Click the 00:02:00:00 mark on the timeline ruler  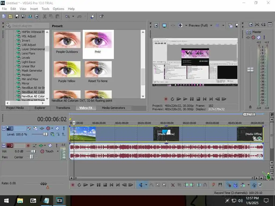pyautogui.click(x=167, y=123)
